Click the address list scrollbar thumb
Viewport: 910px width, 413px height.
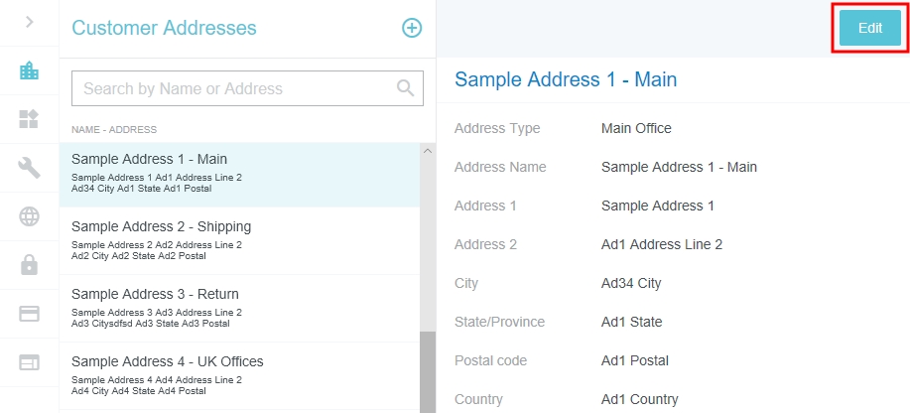[x=428, y=371]
